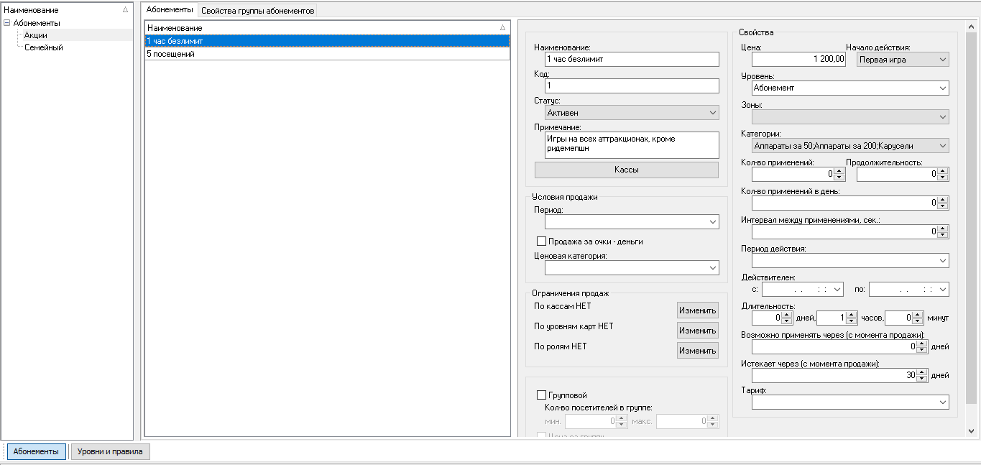The width and height of the screenshot is (981, 465).
Task: Open the Статус dropdown
Action: point(632,113)
